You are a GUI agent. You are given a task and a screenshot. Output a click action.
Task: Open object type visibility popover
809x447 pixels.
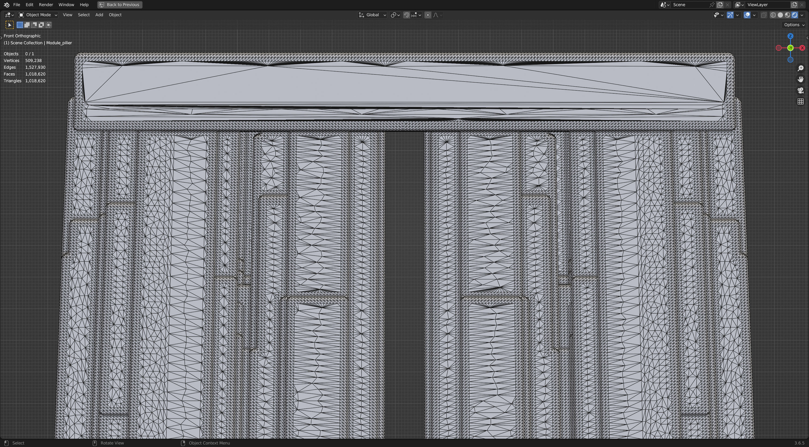point(718,15)
